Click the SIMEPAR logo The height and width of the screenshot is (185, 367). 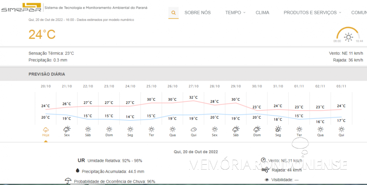21,8
